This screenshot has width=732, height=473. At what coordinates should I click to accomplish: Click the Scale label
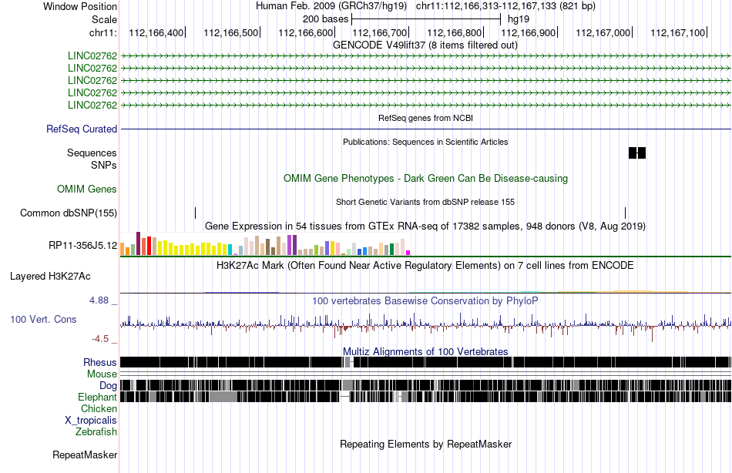(104, 19)
